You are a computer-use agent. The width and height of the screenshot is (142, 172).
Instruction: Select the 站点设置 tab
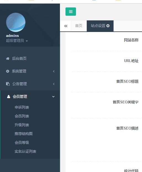point(98,26)
